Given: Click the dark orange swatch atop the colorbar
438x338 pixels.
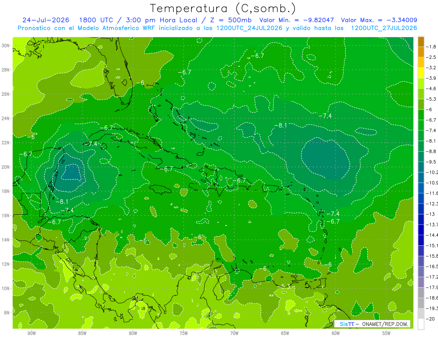Looking at the screenshot, I should point(421,42).
